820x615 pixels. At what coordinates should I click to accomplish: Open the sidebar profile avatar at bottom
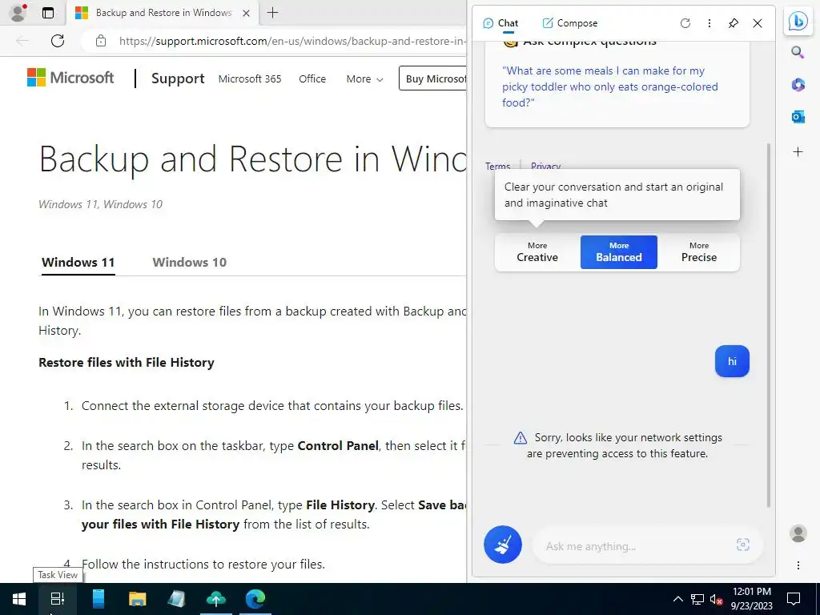[x=798, y=533]
